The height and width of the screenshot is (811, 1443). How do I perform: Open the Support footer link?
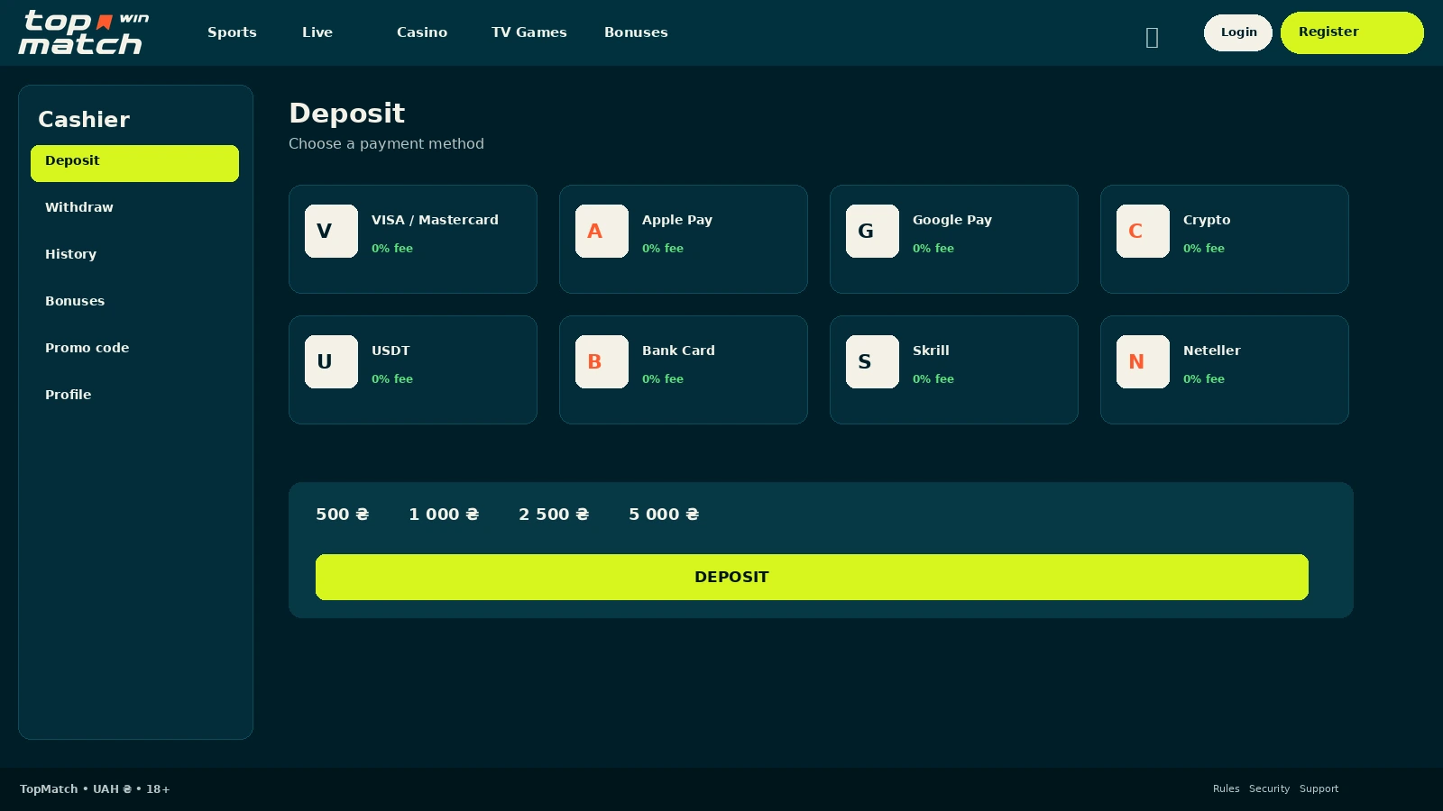click(1319, 788)
